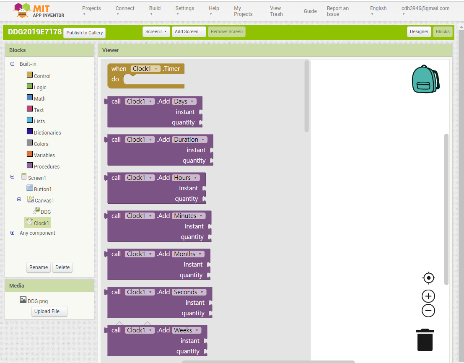Click the MIT App Inventor logo

pyautogui.click(x=39, y=10)
